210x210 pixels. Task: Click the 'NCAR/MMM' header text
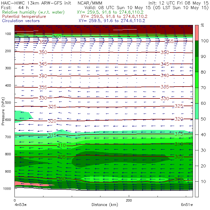[90, 3]
